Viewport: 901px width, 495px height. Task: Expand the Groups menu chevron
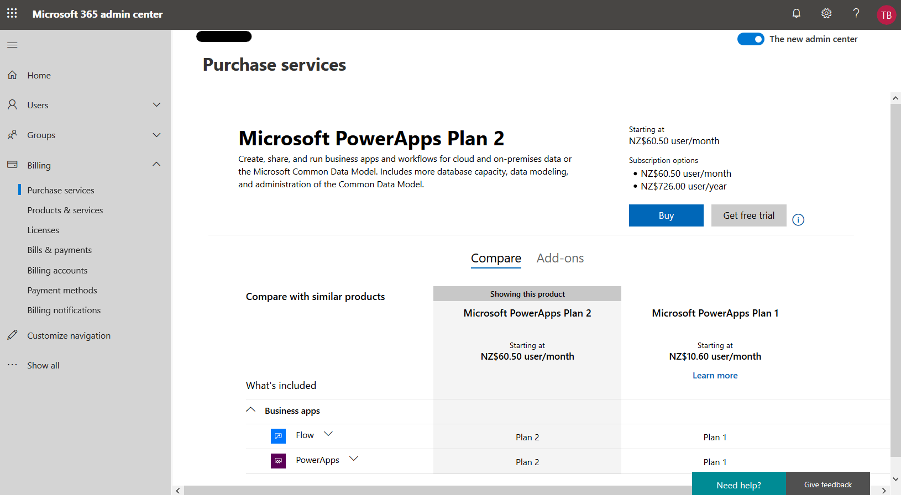coord(156,135)
